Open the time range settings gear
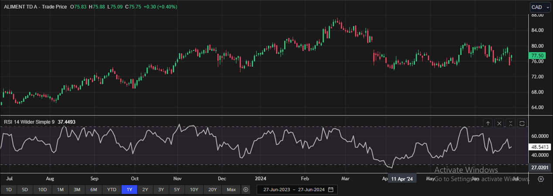The image size is (553, 196). (246, 189)
